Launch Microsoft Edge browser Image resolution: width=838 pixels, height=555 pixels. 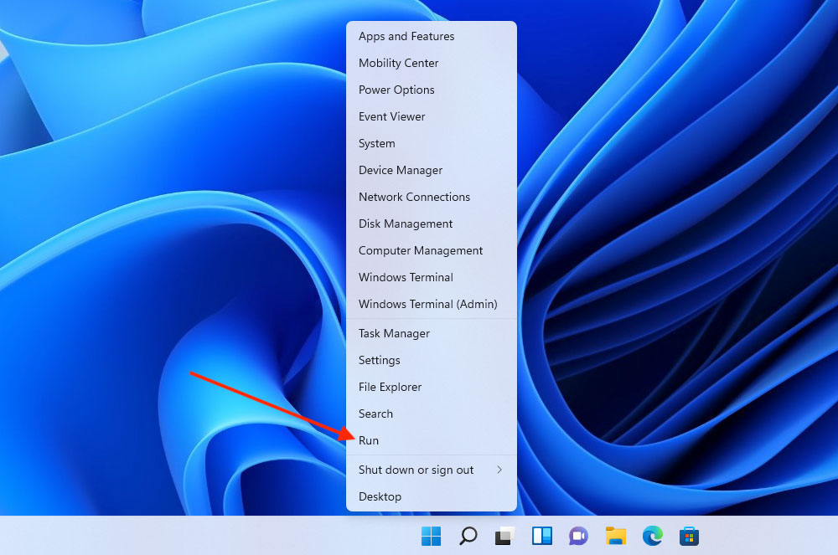(x=653, y=536)
